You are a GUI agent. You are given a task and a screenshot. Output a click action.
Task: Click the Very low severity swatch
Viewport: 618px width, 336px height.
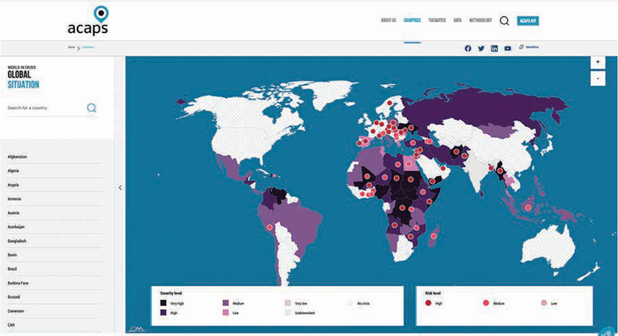click(x=288, y=303)
